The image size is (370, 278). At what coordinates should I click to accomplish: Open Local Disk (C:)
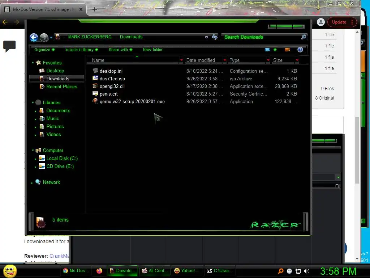click(x=62, y=159)
